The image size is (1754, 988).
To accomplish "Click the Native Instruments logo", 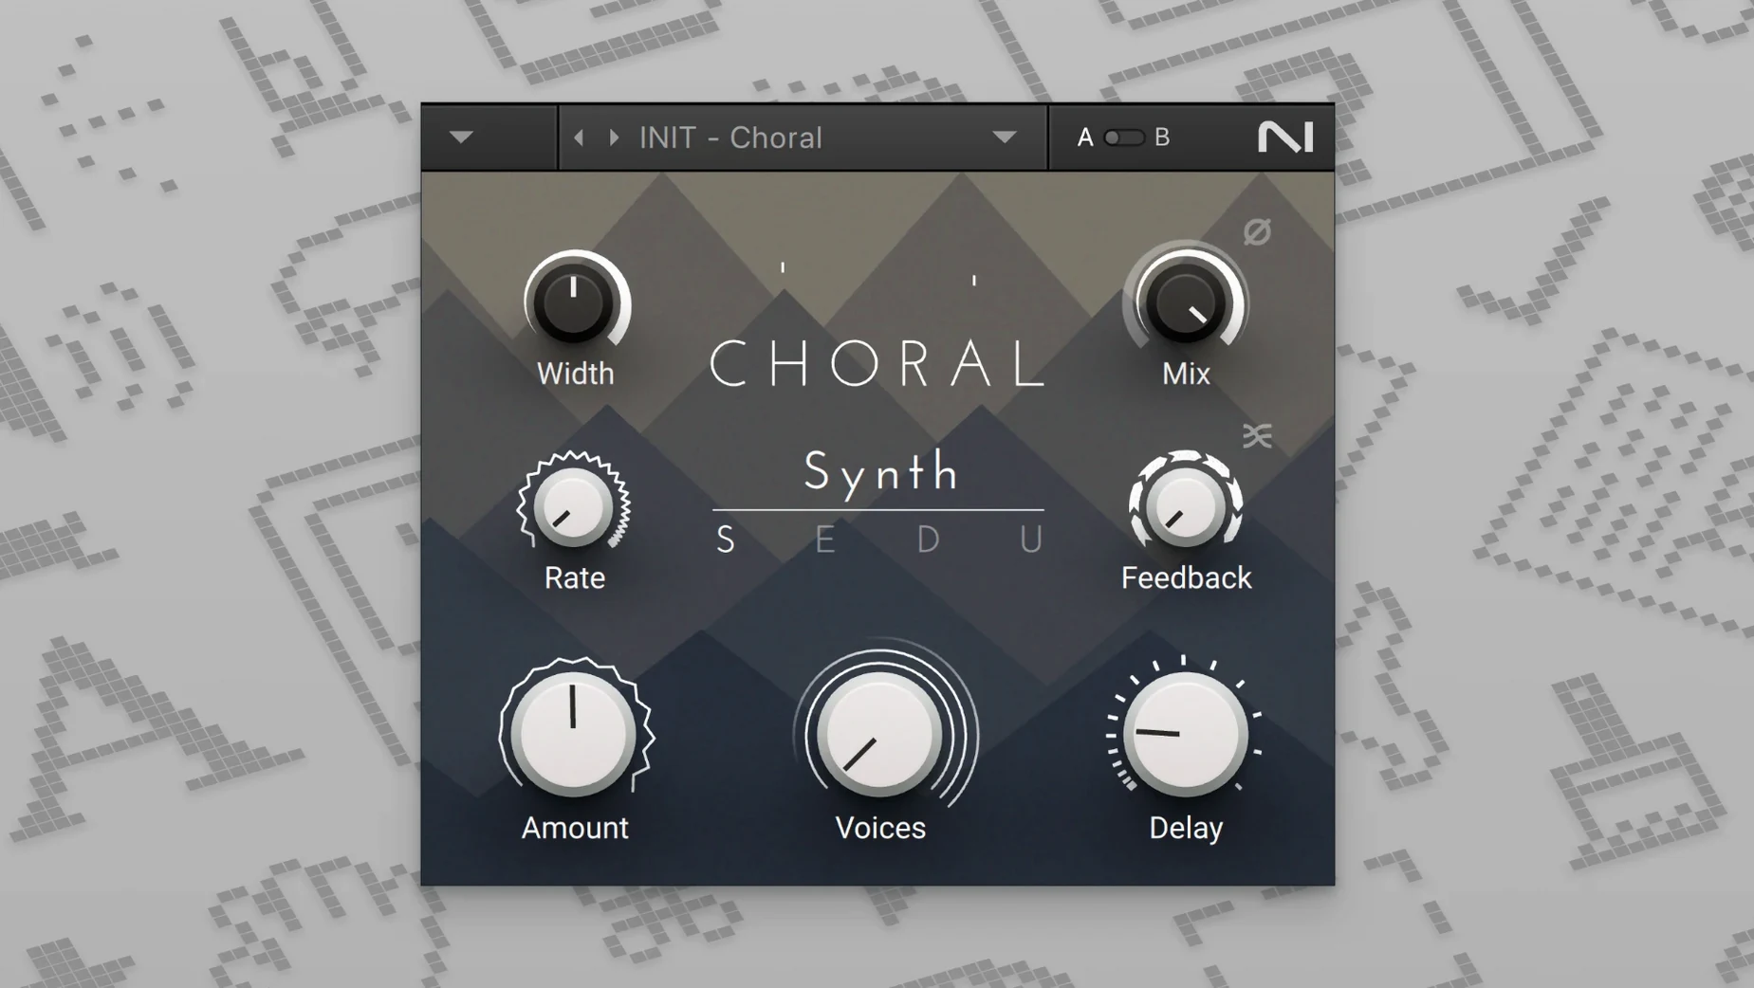I will [1285, 137].
